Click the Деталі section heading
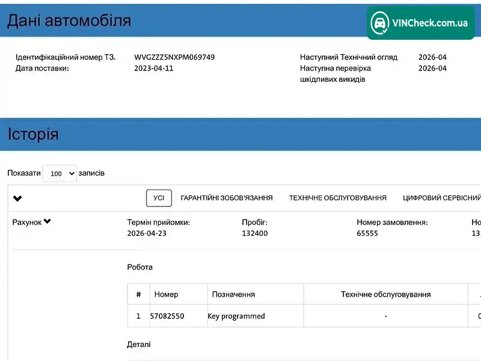This screenshot has width=481, height=361. click(139, 344)
